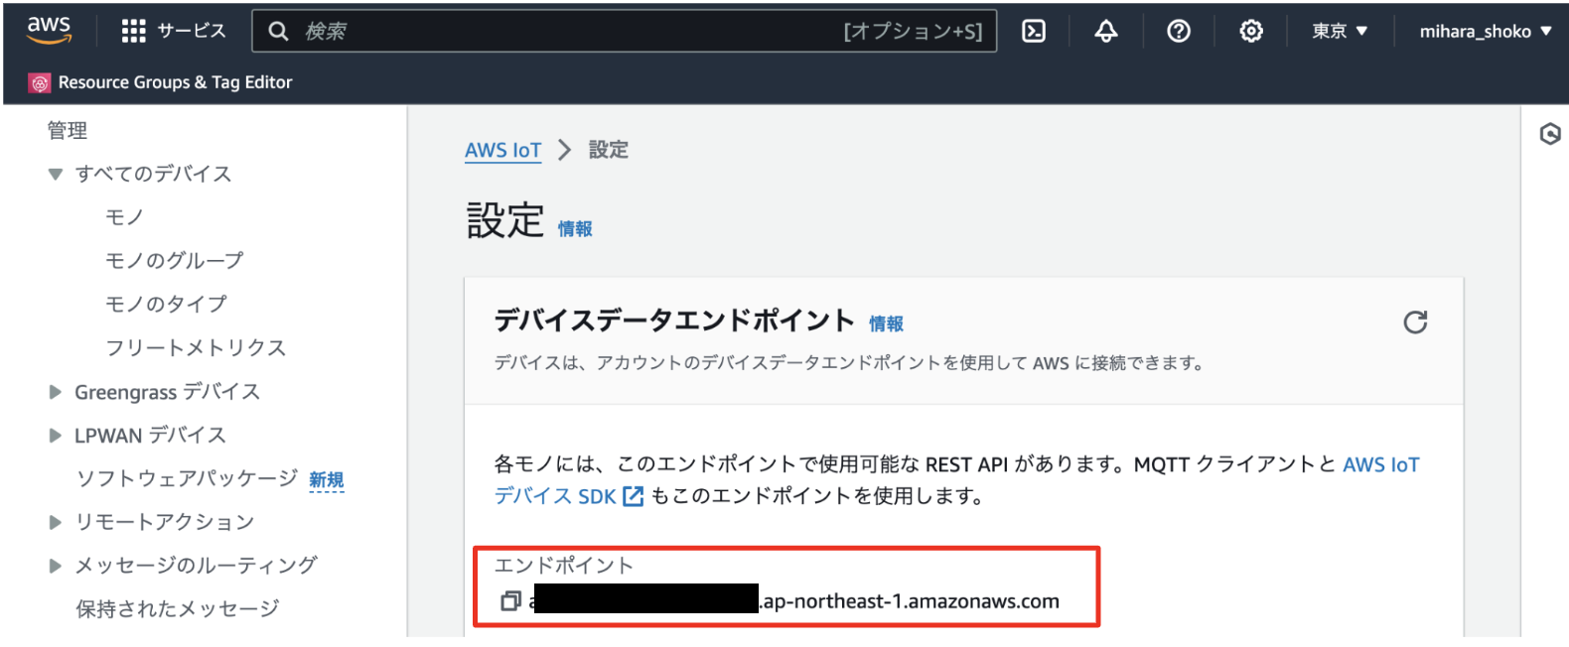This screenshot has height=647, width=1569.
Task: Select モノのグループ in the sidebar
Action: (175, 261)
